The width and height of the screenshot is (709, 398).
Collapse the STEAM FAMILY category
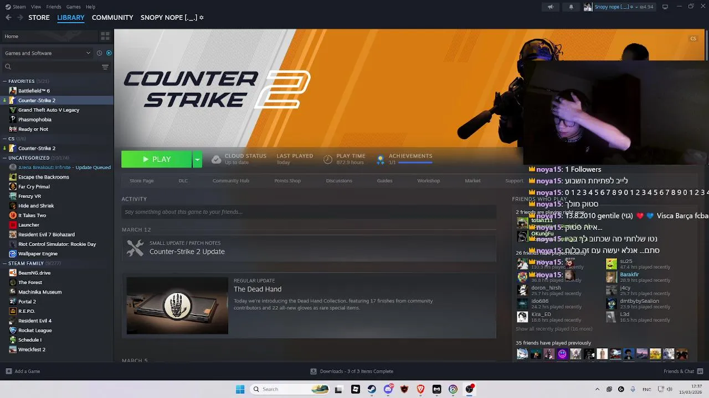[x=5, y=264]
